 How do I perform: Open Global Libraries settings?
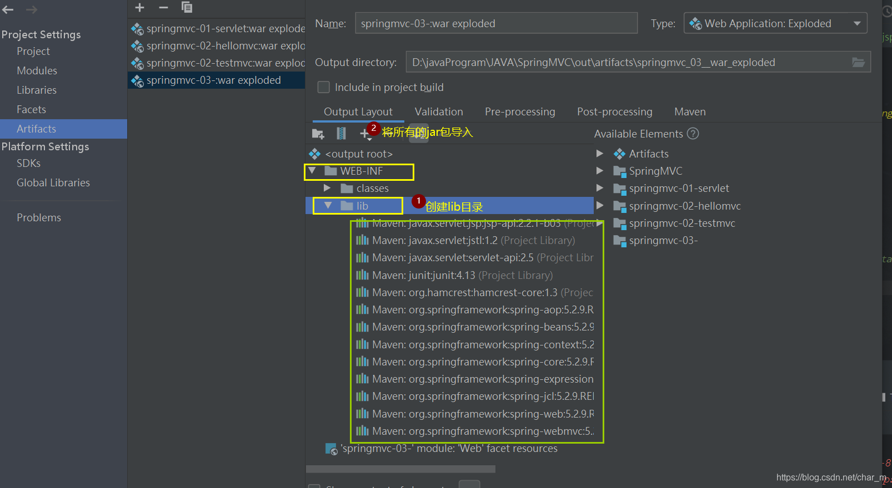(53, 182)
